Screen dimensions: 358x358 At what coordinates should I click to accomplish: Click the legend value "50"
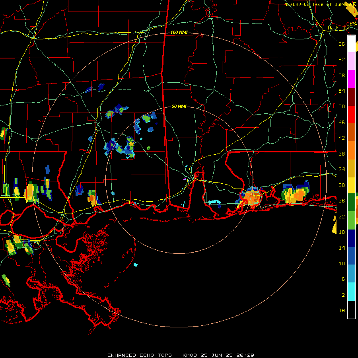point(342,107)
